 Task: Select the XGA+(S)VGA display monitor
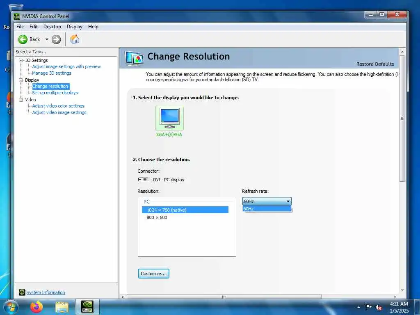click(x=169, y=118)
